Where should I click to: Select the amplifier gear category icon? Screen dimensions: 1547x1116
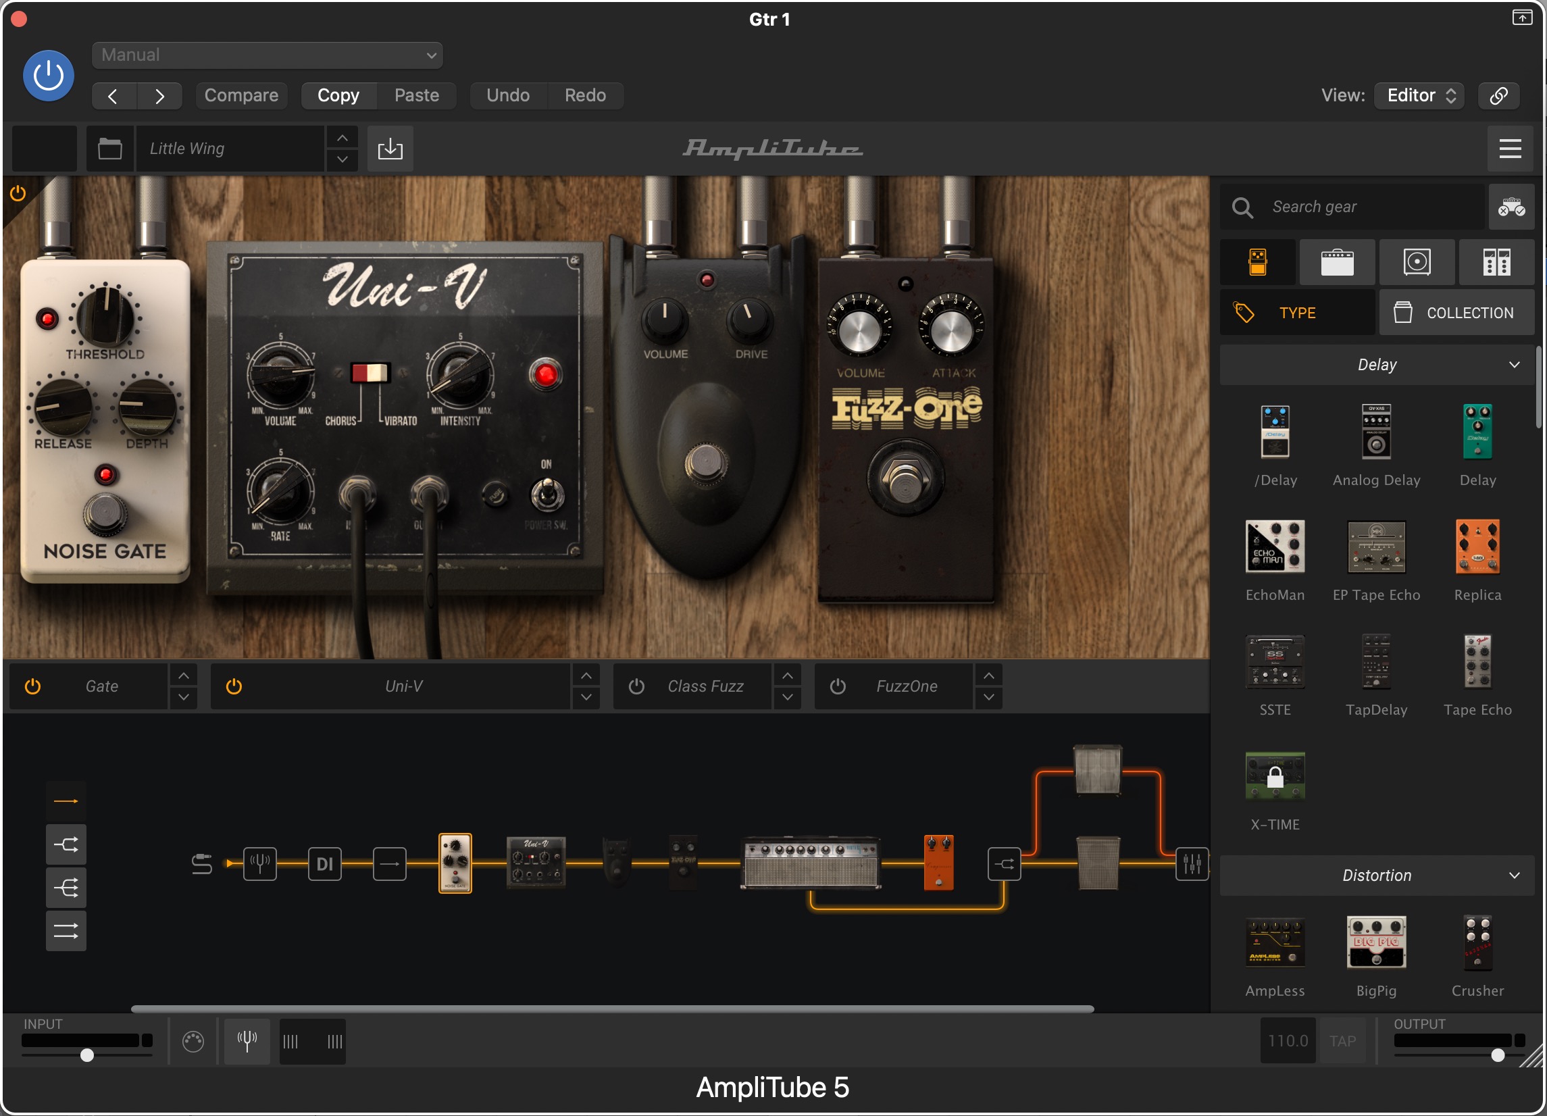point(1337,262)
